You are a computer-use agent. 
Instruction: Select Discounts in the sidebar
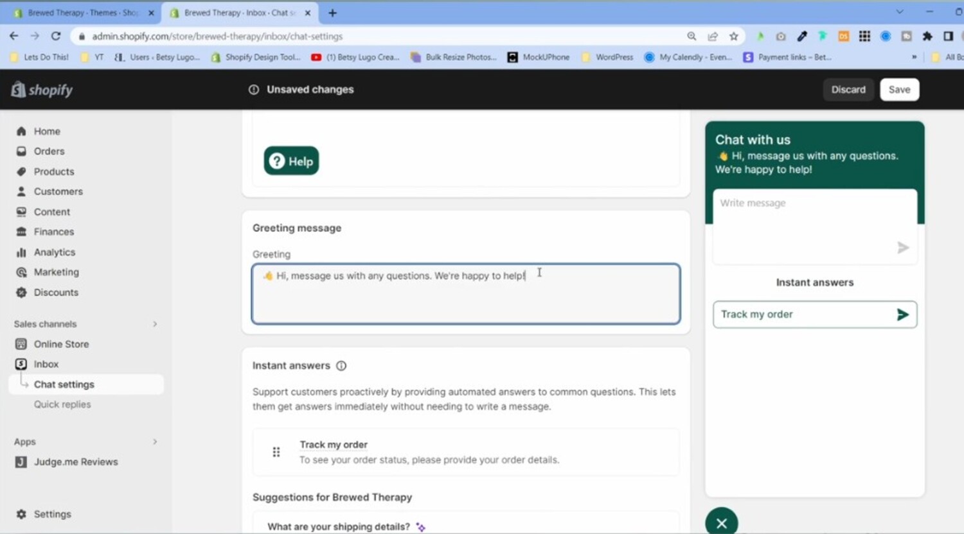55,292
